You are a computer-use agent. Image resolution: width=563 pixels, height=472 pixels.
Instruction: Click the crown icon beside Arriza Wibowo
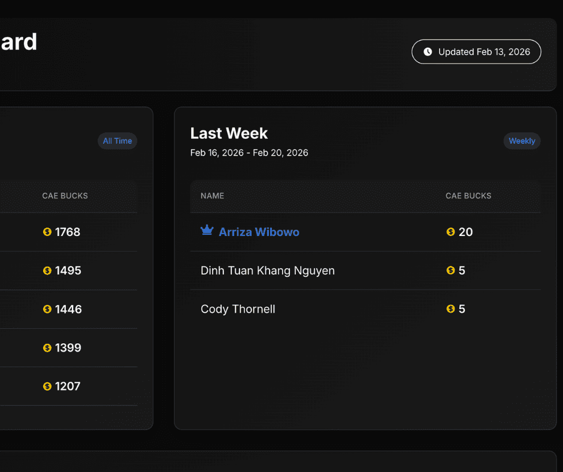point(207,231)
